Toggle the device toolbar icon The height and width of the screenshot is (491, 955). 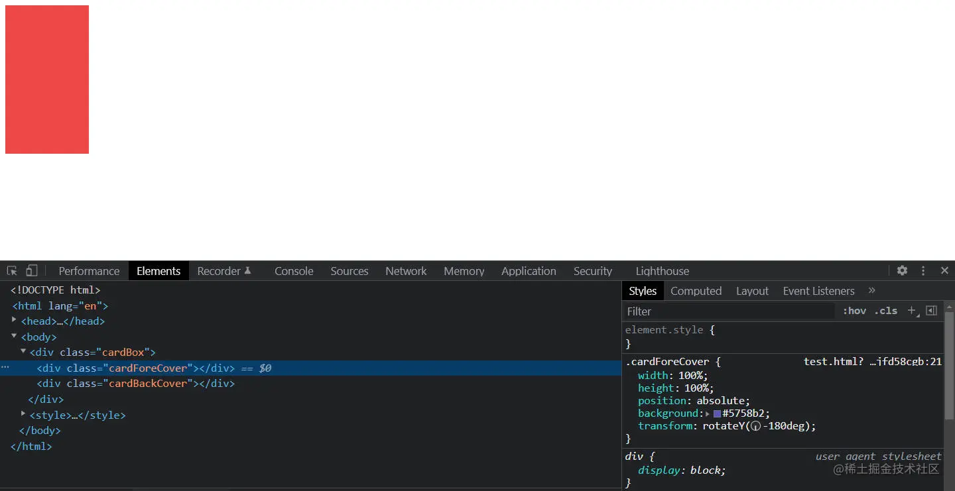coord(32,271)
